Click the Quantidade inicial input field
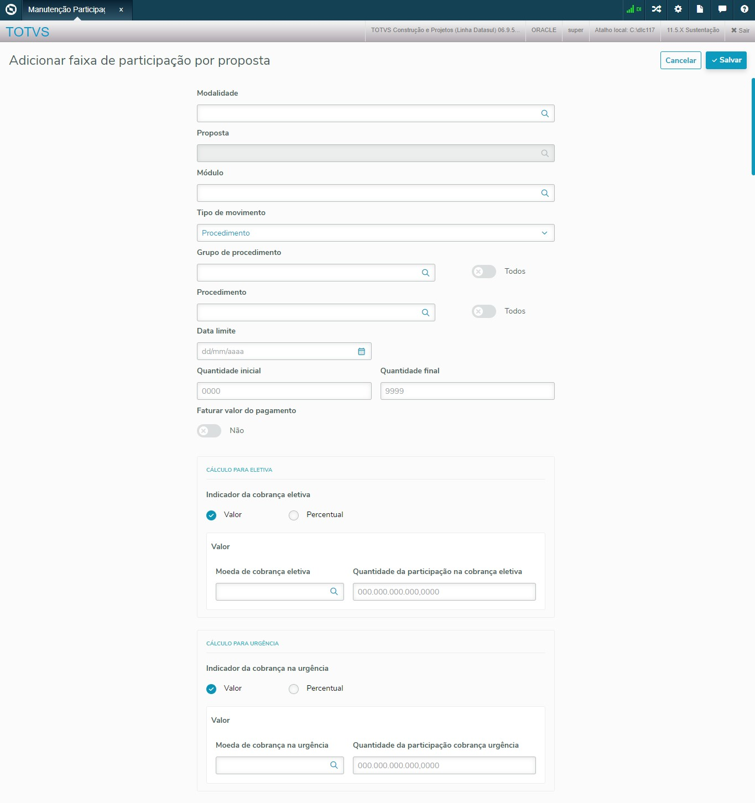This screenshot has height=803, width=755. 284,392
